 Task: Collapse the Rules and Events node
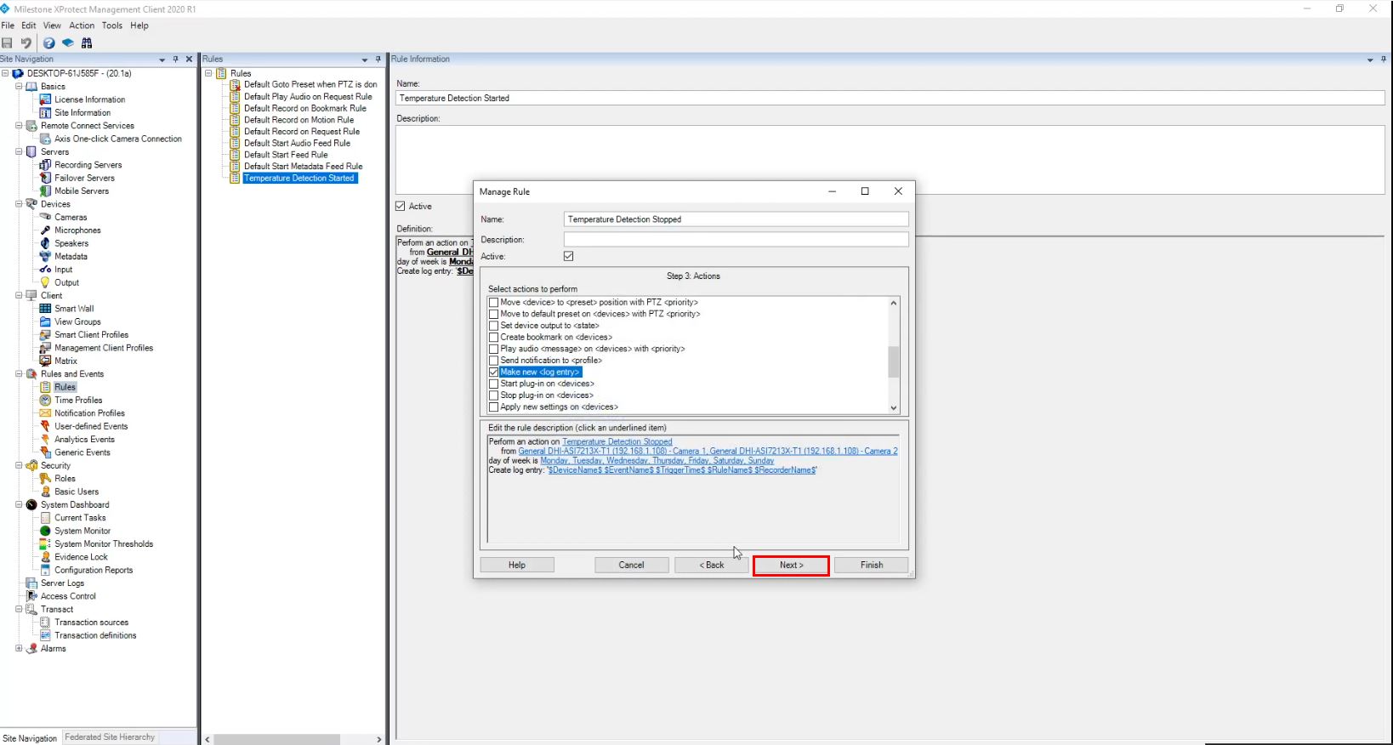coord(19,374)
